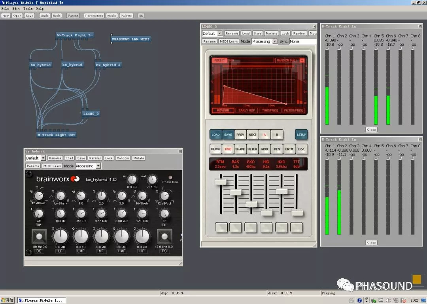
Task: Toggle the A preset slot on LX480
Action: (265, 135)
